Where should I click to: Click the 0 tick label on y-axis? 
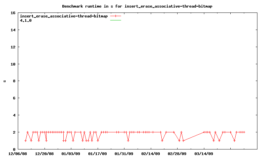pyautogui.click(x=14, y=149)
